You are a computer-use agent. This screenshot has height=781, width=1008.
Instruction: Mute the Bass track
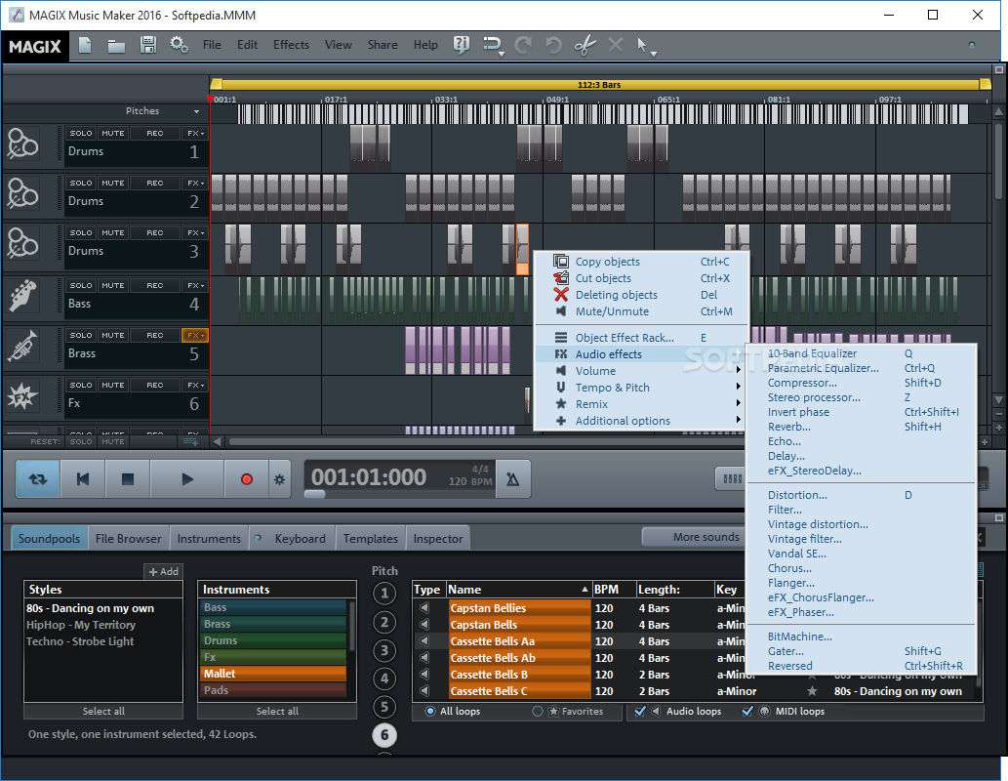point(113,285)
